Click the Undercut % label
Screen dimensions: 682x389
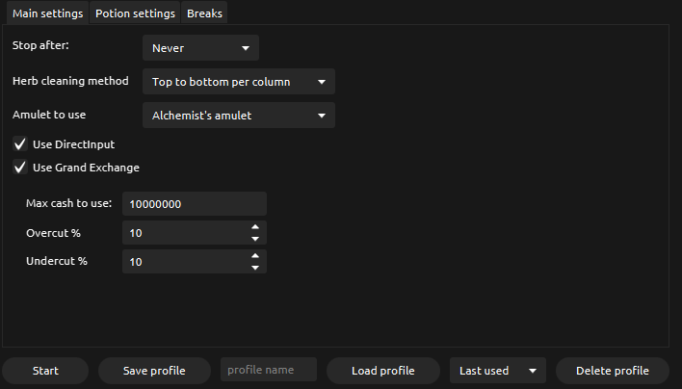57,261
